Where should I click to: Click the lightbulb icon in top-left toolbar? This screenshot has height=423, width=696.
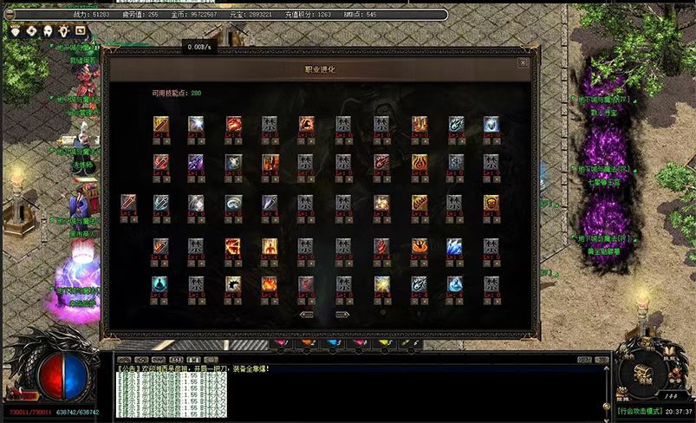pyautogui.click(x=63, y=29)
